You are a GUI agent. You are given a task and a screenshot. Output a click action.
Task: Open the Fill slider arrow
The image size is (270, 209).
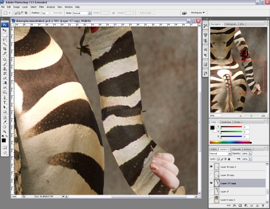(250, 159)
